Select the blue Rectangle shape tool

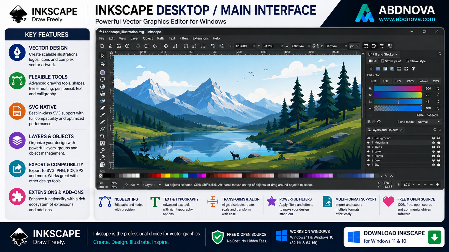[x=102, y=72]
